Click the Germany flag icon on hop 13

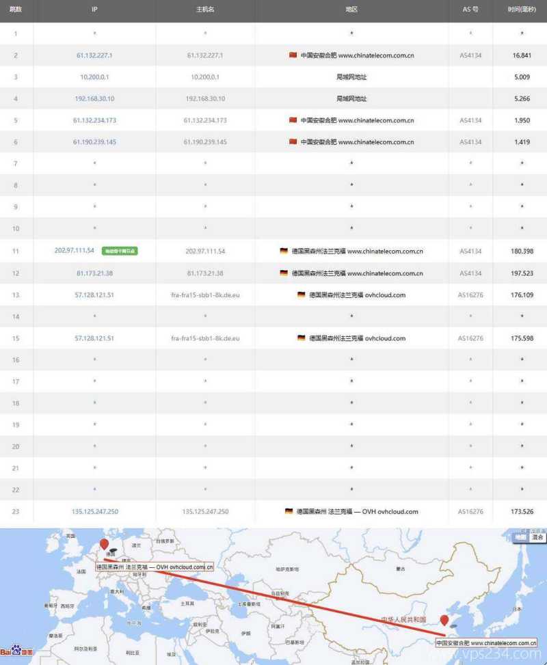(302, 295)
